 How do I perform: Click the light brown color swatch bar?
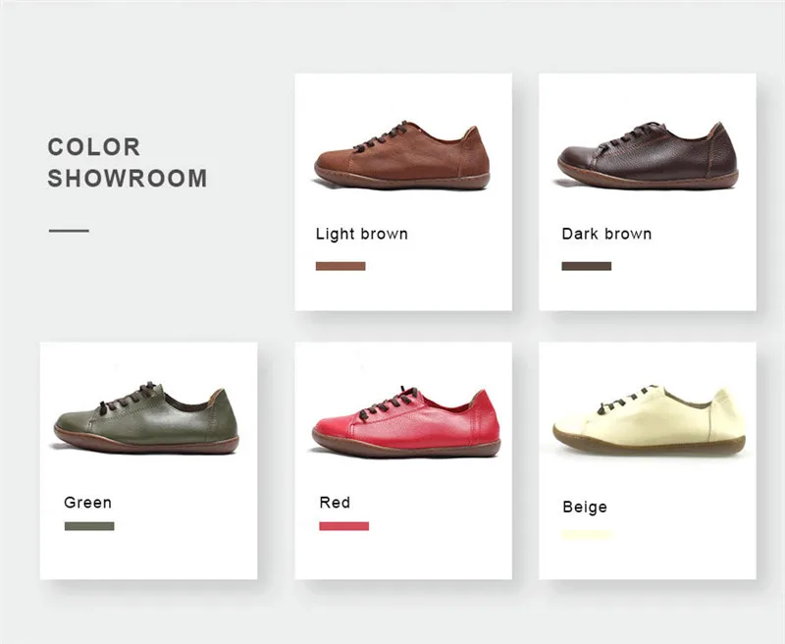click(x=340, y=266)
